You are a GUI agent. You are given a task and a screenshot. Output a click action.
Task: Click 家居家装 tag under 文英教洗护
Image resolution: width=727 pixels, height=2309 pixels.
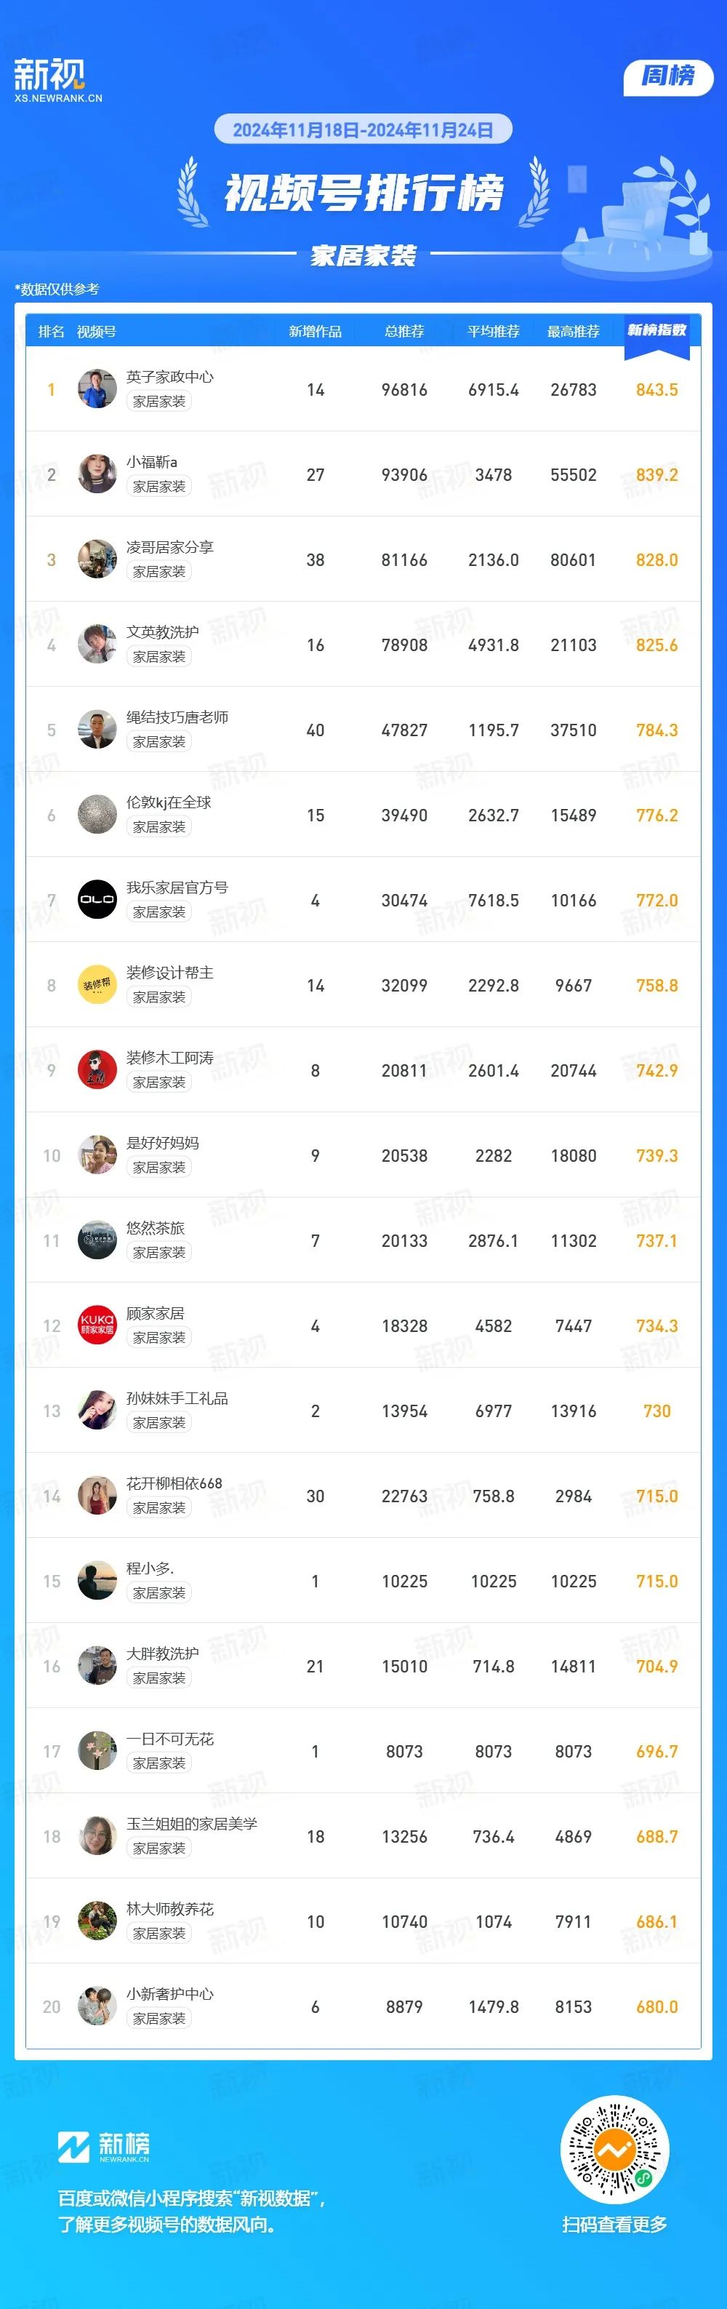tap(159, 657)
